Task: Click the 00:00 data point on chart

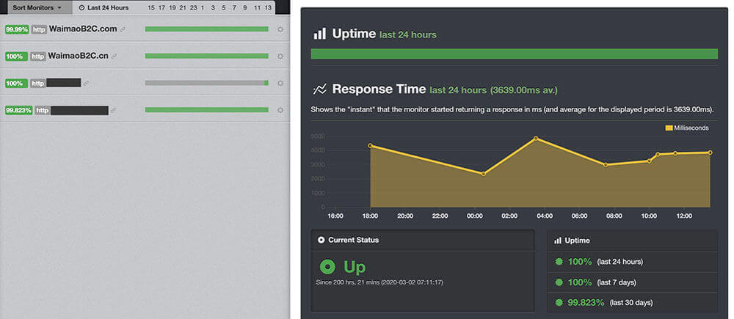Action: [x=483, y=174]
